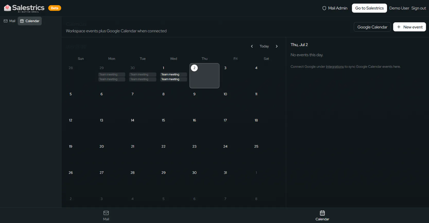Open Calendar in bottom navigation
This screenshot has height=223, width=429.
click(x=322, y=216)
